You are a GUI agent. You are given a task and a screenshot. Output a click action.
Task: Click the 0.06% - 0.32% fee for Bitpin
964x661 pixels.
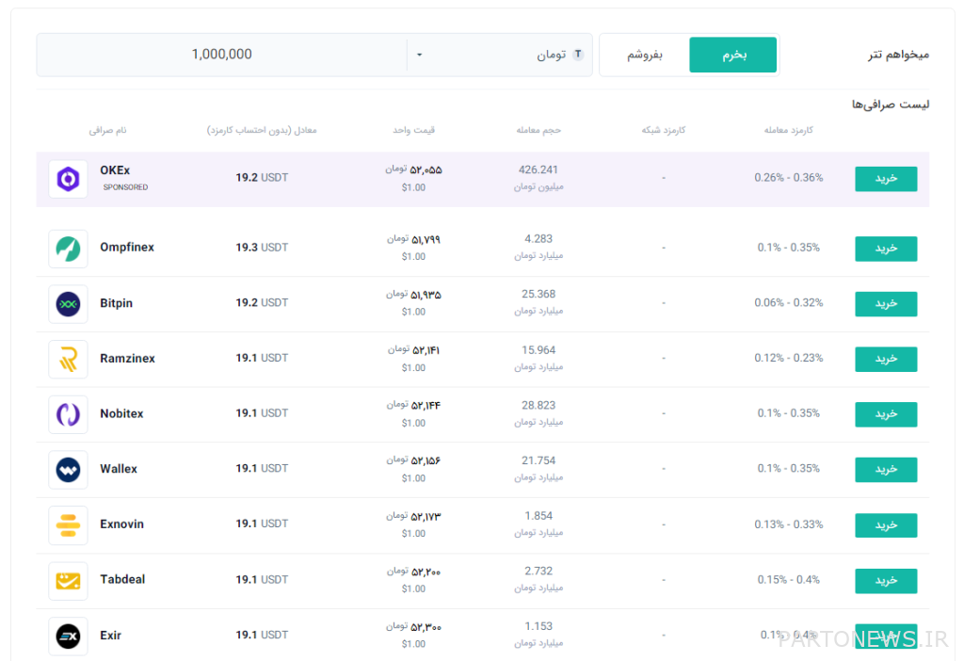coord(789,302)
